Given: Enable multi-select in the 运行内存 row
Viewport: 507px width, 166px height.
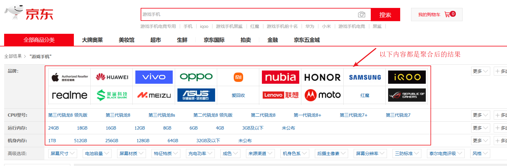Looking at the screenshot, I should click(x=500, y=128).
